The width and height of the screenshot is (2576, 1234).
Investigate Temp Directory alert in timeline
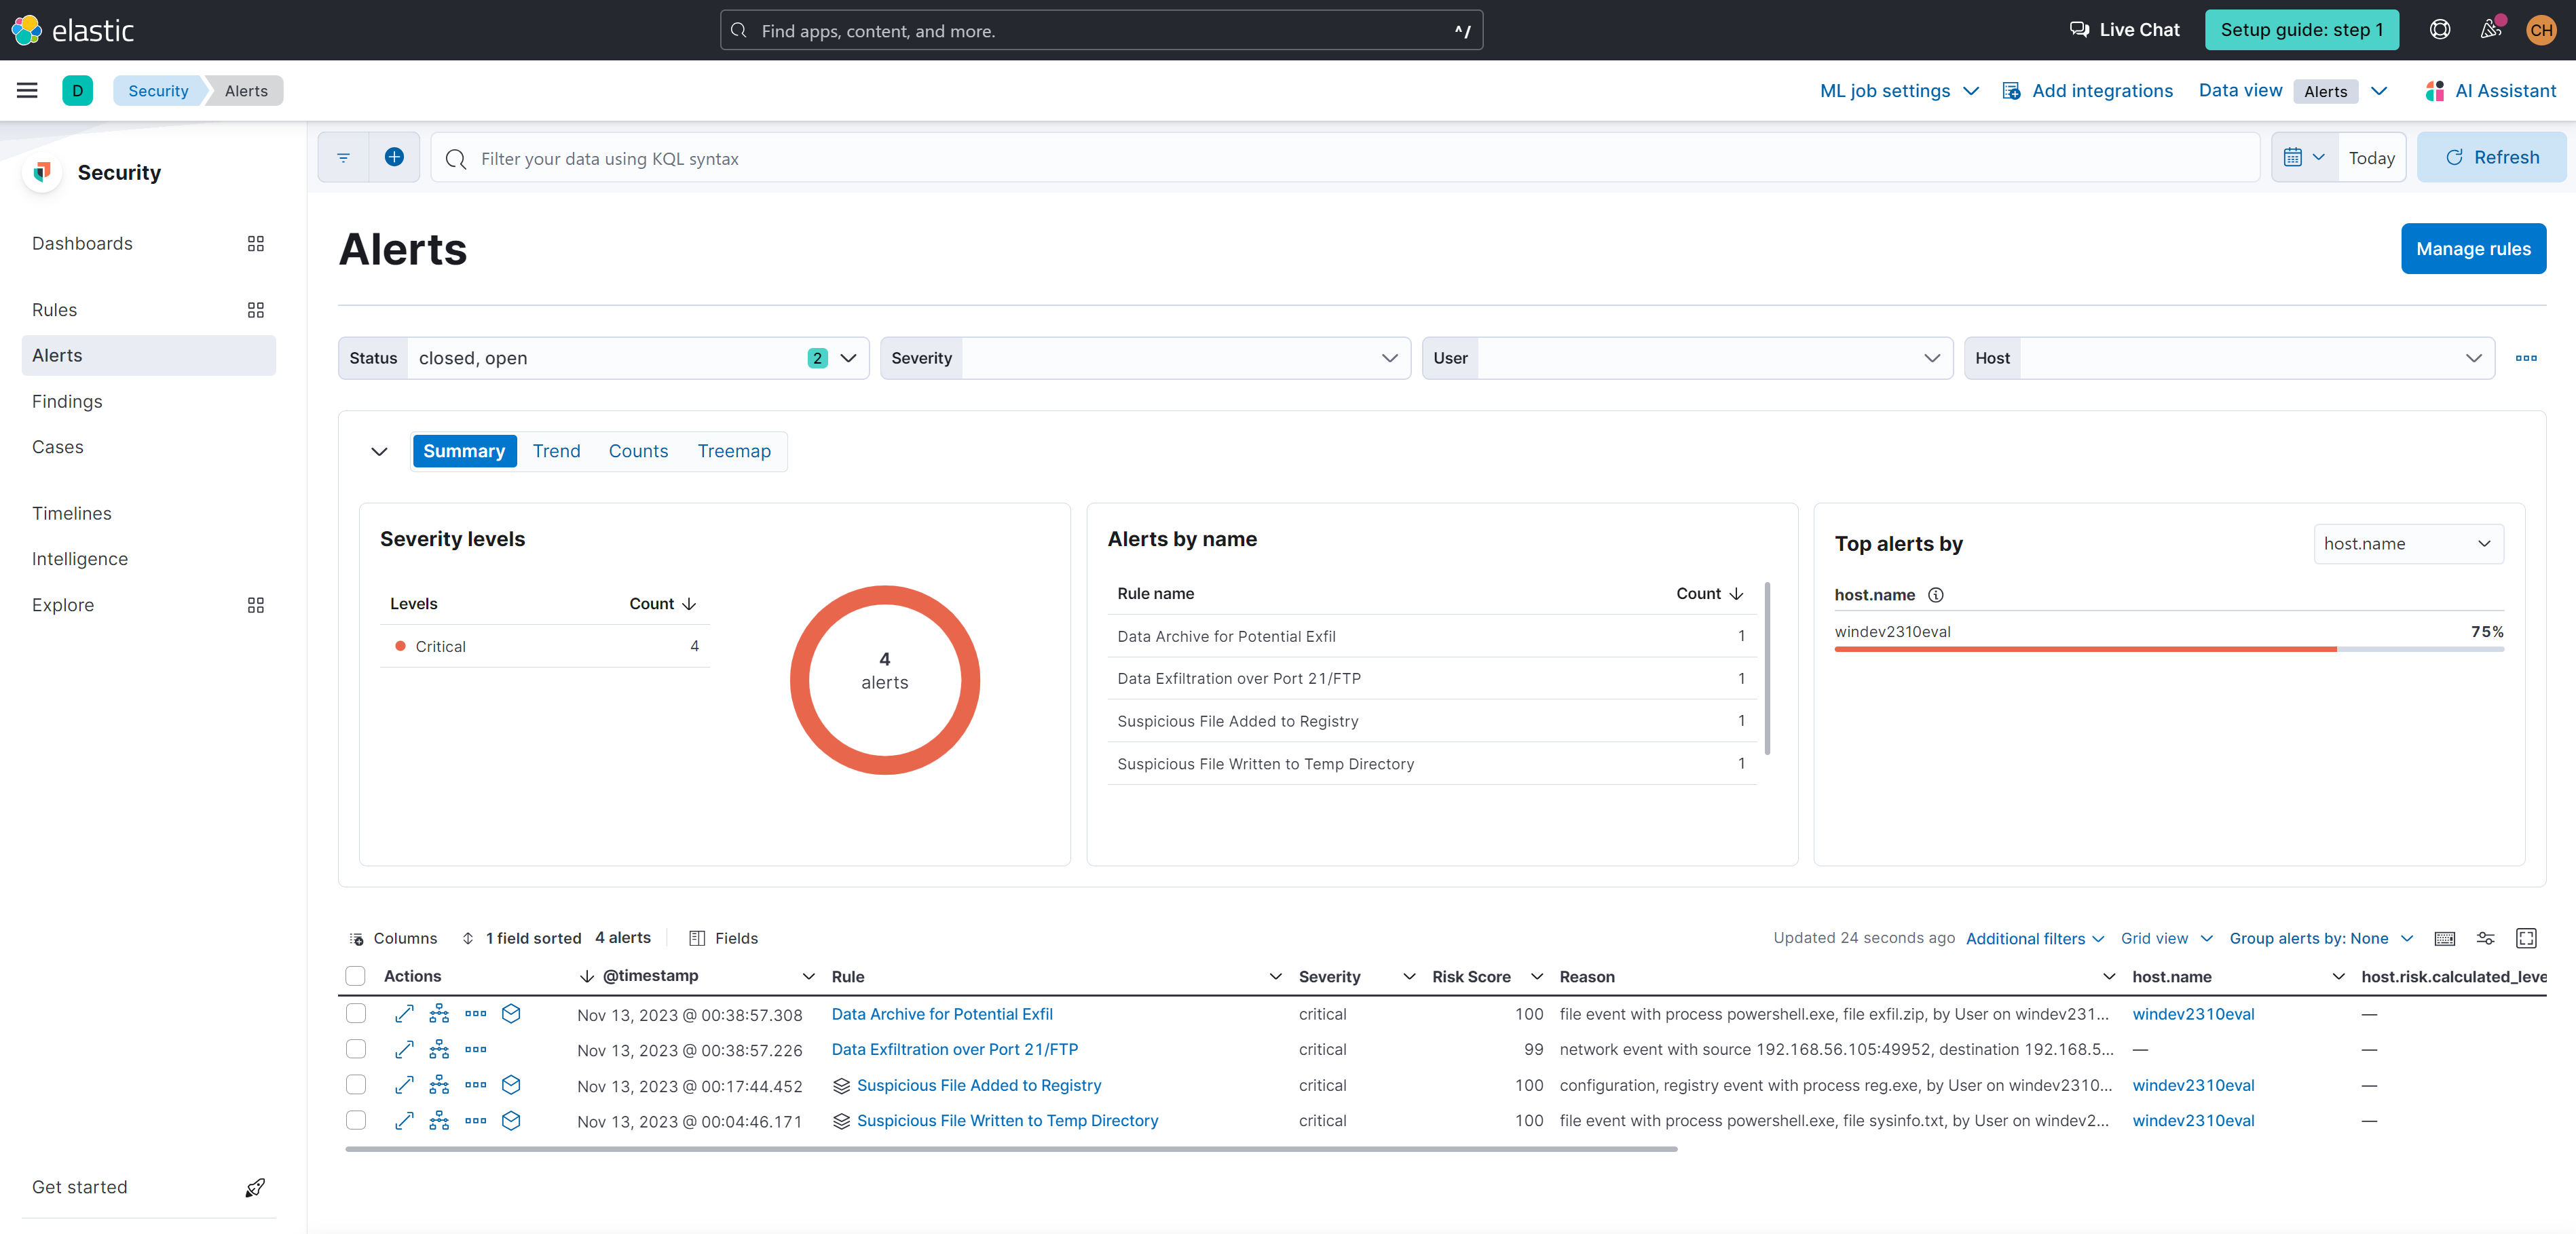511,1121
